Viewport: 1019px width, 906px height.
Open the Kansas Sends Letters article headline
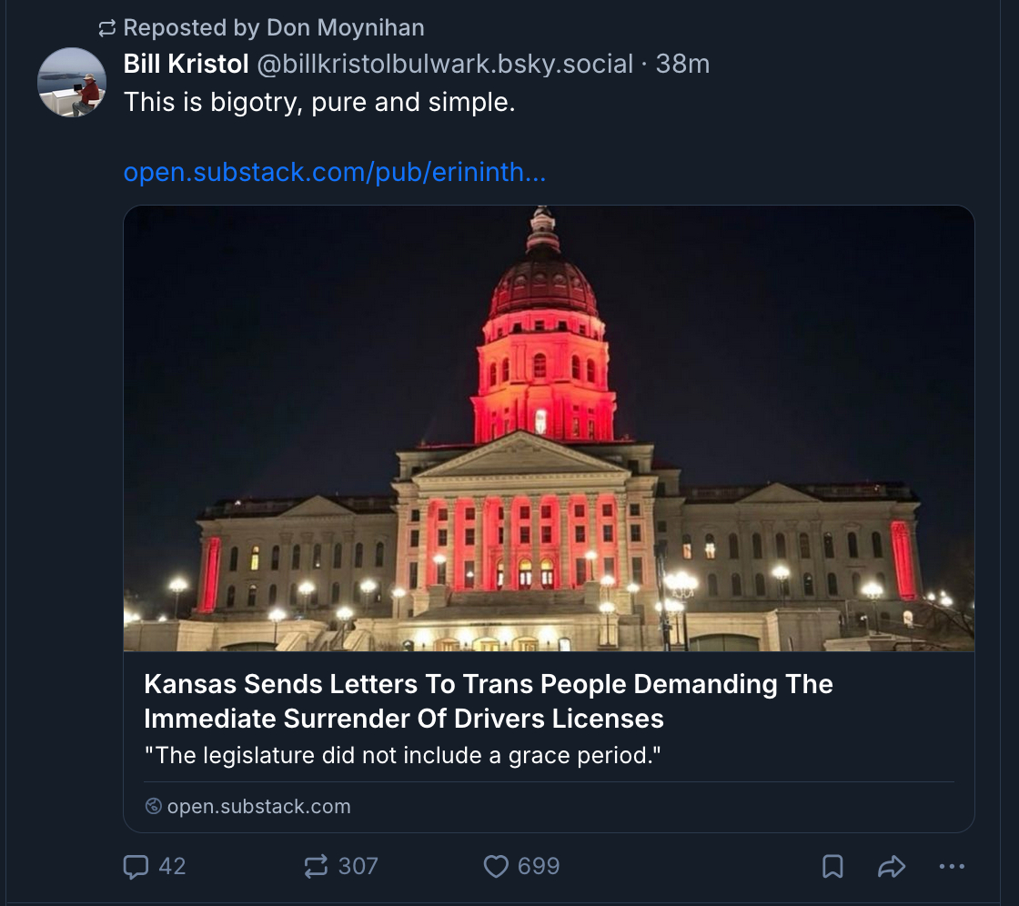488,701
